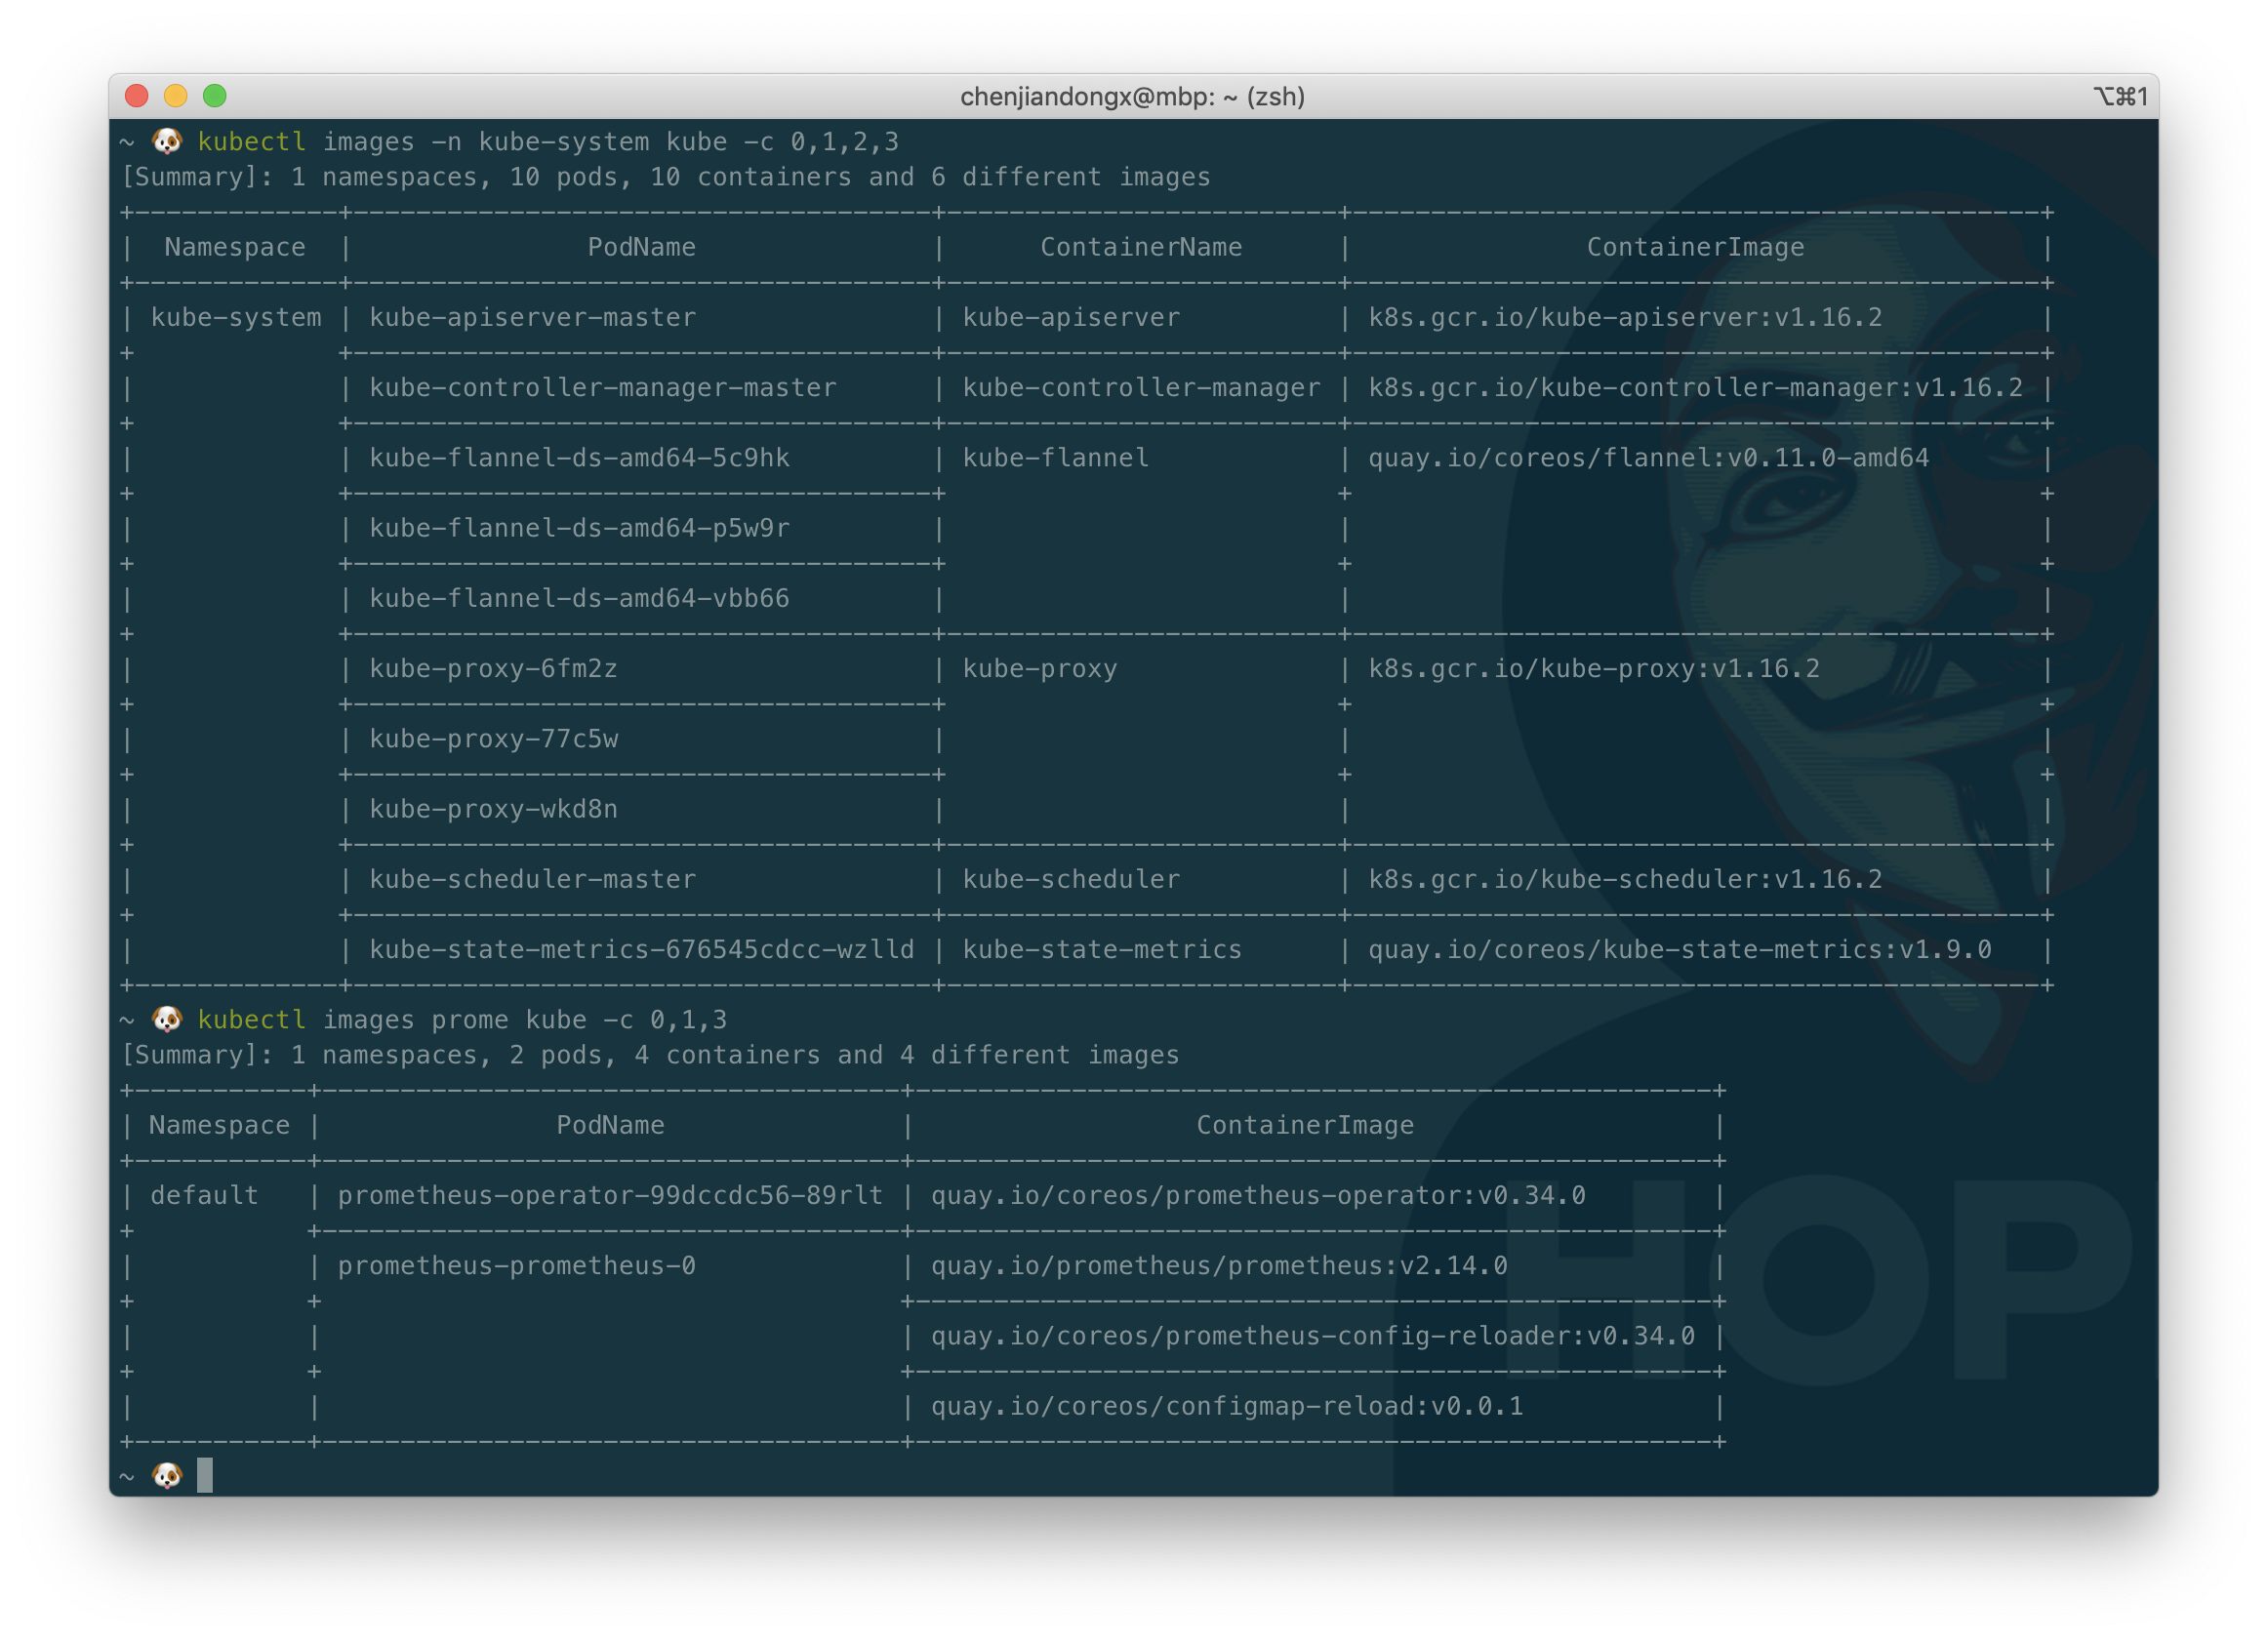Click the window title 'chenjiandongx@mbp: ~ (zsh)'
This screenshot has height=1641, width=2268.
(1132, 96)
